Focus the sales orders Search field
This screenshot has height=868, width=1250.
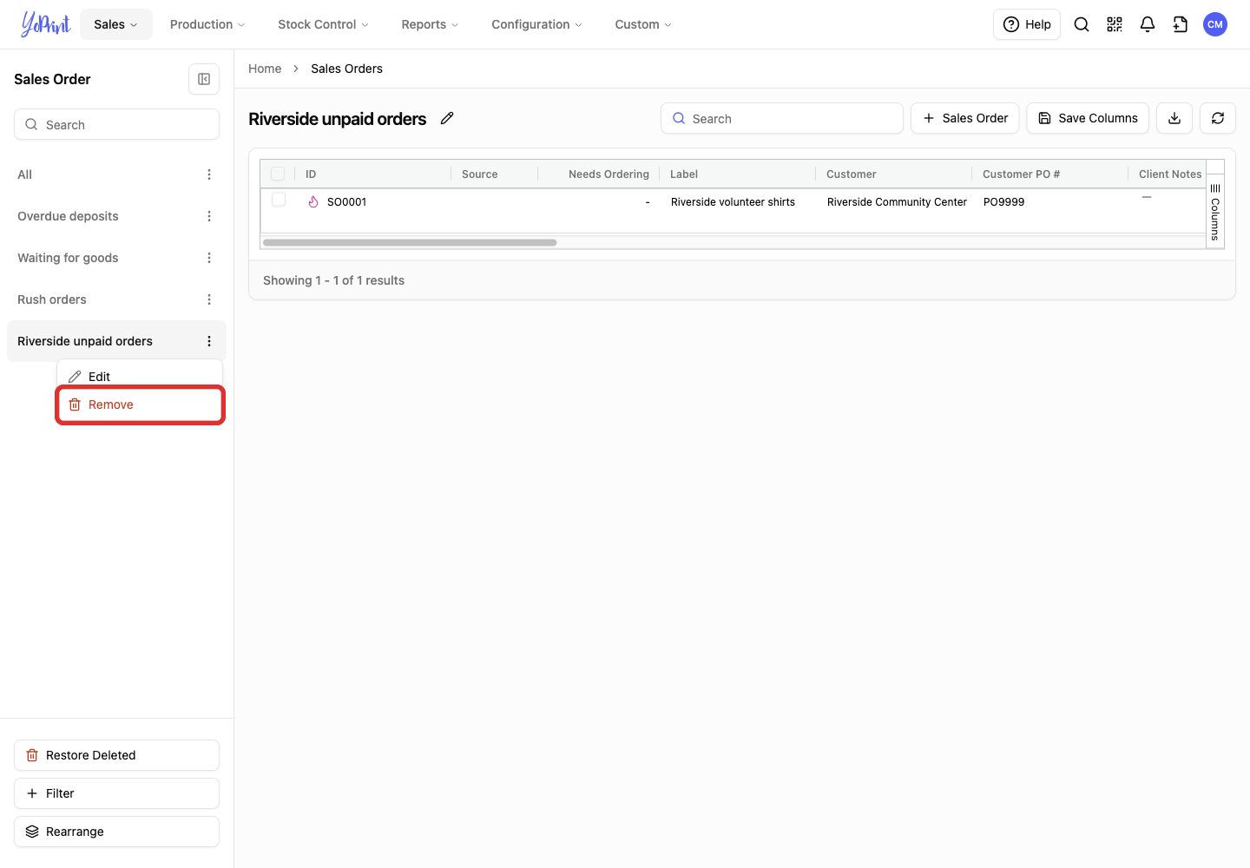[x=782, y=118]
